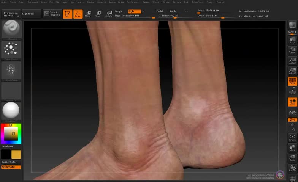The width and height of the screenshot is (298, 182).
Task: Click the Gradient button
Action: [11, 146]
